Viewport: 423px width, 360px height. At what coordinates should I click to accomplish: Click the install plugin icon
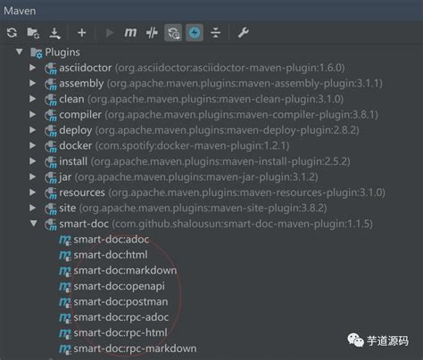pyautogui.click(x=51, y=162)
